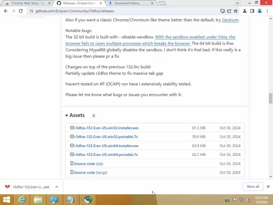Open File Explorer from taskbar
273x205 pixels.
pos(38,200)
